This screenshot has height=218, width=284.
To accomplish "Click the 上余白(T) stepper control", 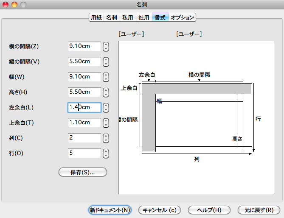I will 106,123.
